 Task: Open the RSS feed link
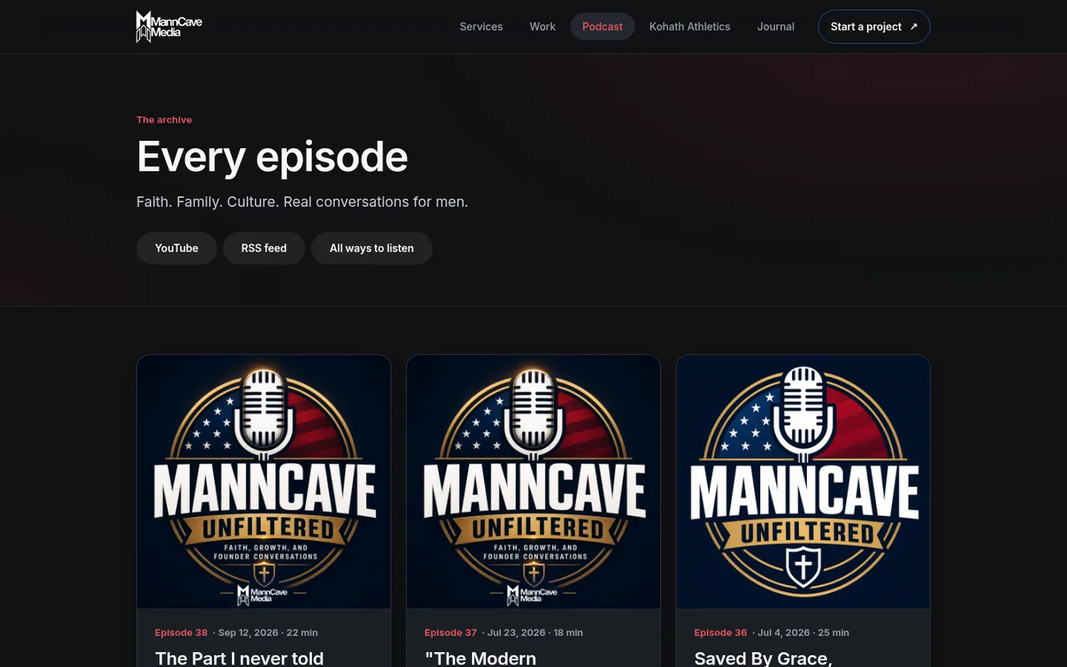[x=263, y=248]
